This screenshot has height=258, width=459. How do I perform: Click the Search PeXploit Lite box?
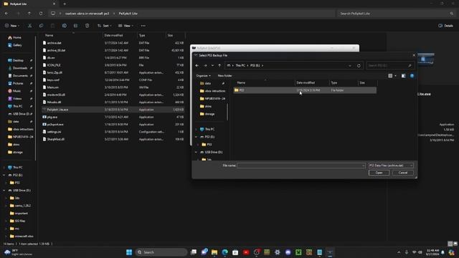coord(397,14)
